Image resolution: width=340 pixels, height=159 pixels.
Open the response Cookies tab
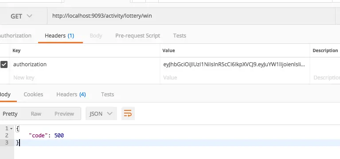pyautogui.click(x=33, y=95)
